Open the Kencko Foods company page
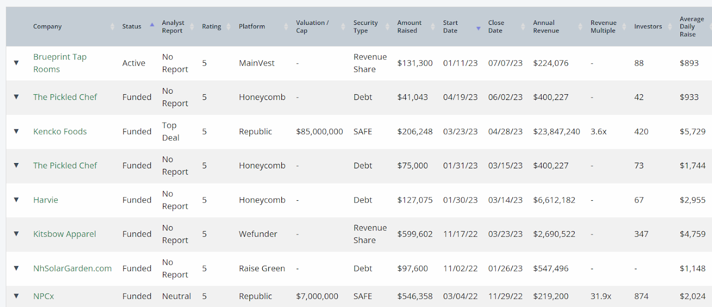 tap(60, 132)
